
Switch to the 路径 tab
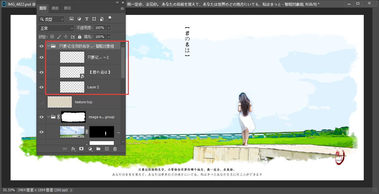pyautogui.click(x=67, y=8)
